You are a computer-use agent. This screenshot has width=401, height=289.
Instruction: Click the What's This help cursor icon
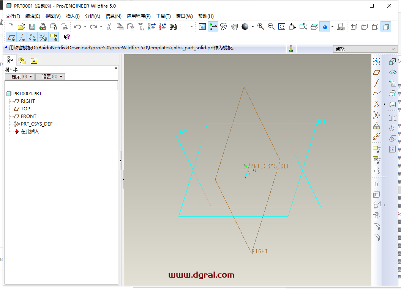click(66, 37)
